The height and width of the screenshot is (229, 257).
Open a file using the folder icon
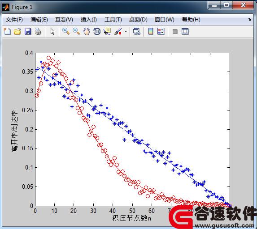(17, 31)
